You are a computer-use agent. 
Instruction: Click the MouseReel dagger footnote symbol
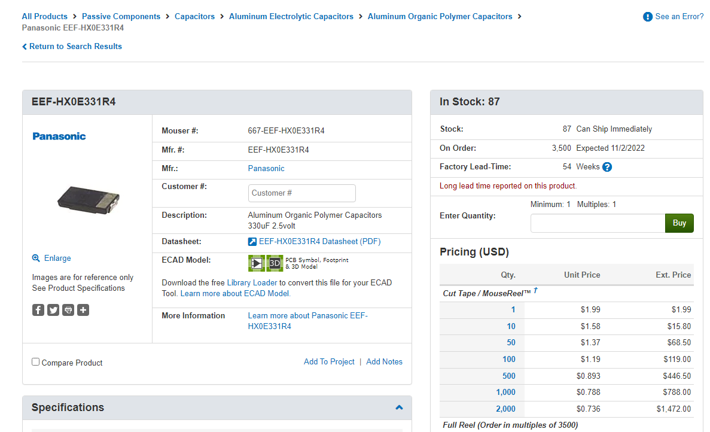[535, 290]
